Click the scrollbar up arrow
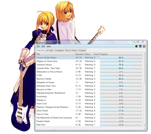Image resolution: width=151 pixels, height=134 pixels. tap(144, 53)
